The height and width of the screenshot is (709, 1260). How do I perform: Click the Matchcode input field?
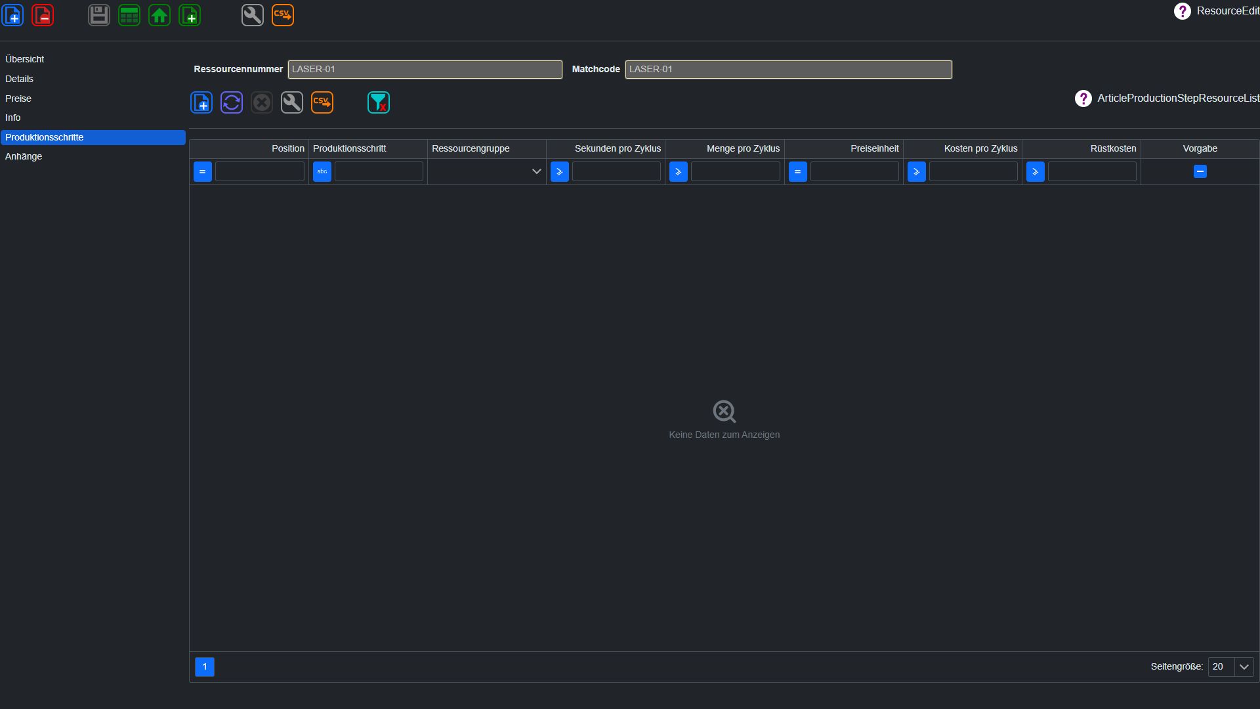coord(788,70)
